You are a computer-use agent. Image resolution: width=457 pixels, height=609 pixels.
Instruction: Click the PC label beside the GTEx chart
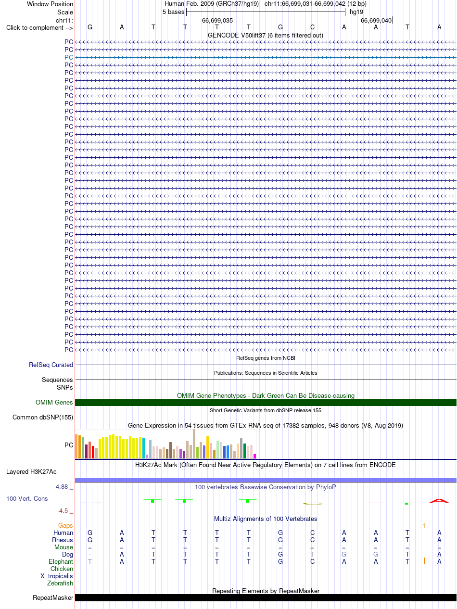69,445
